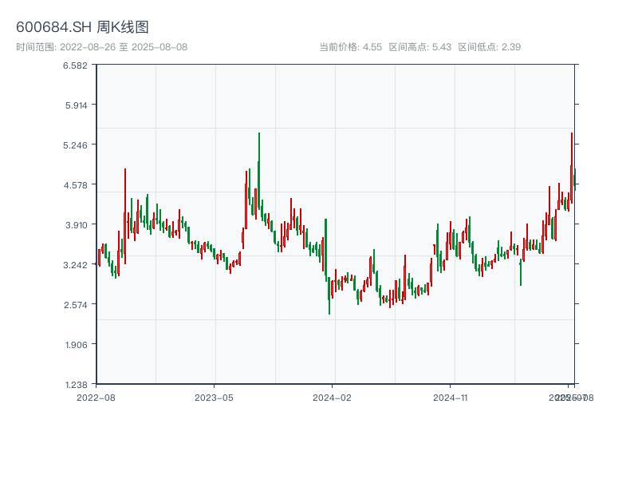Click the 5.914 y-axis label
This screenshot has height=479, width=638.
click(77, 105)
